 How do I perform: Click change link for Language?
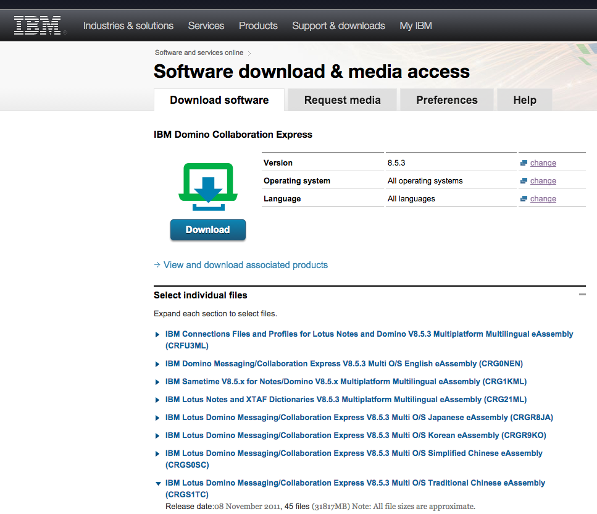click(x=543, y=199)
